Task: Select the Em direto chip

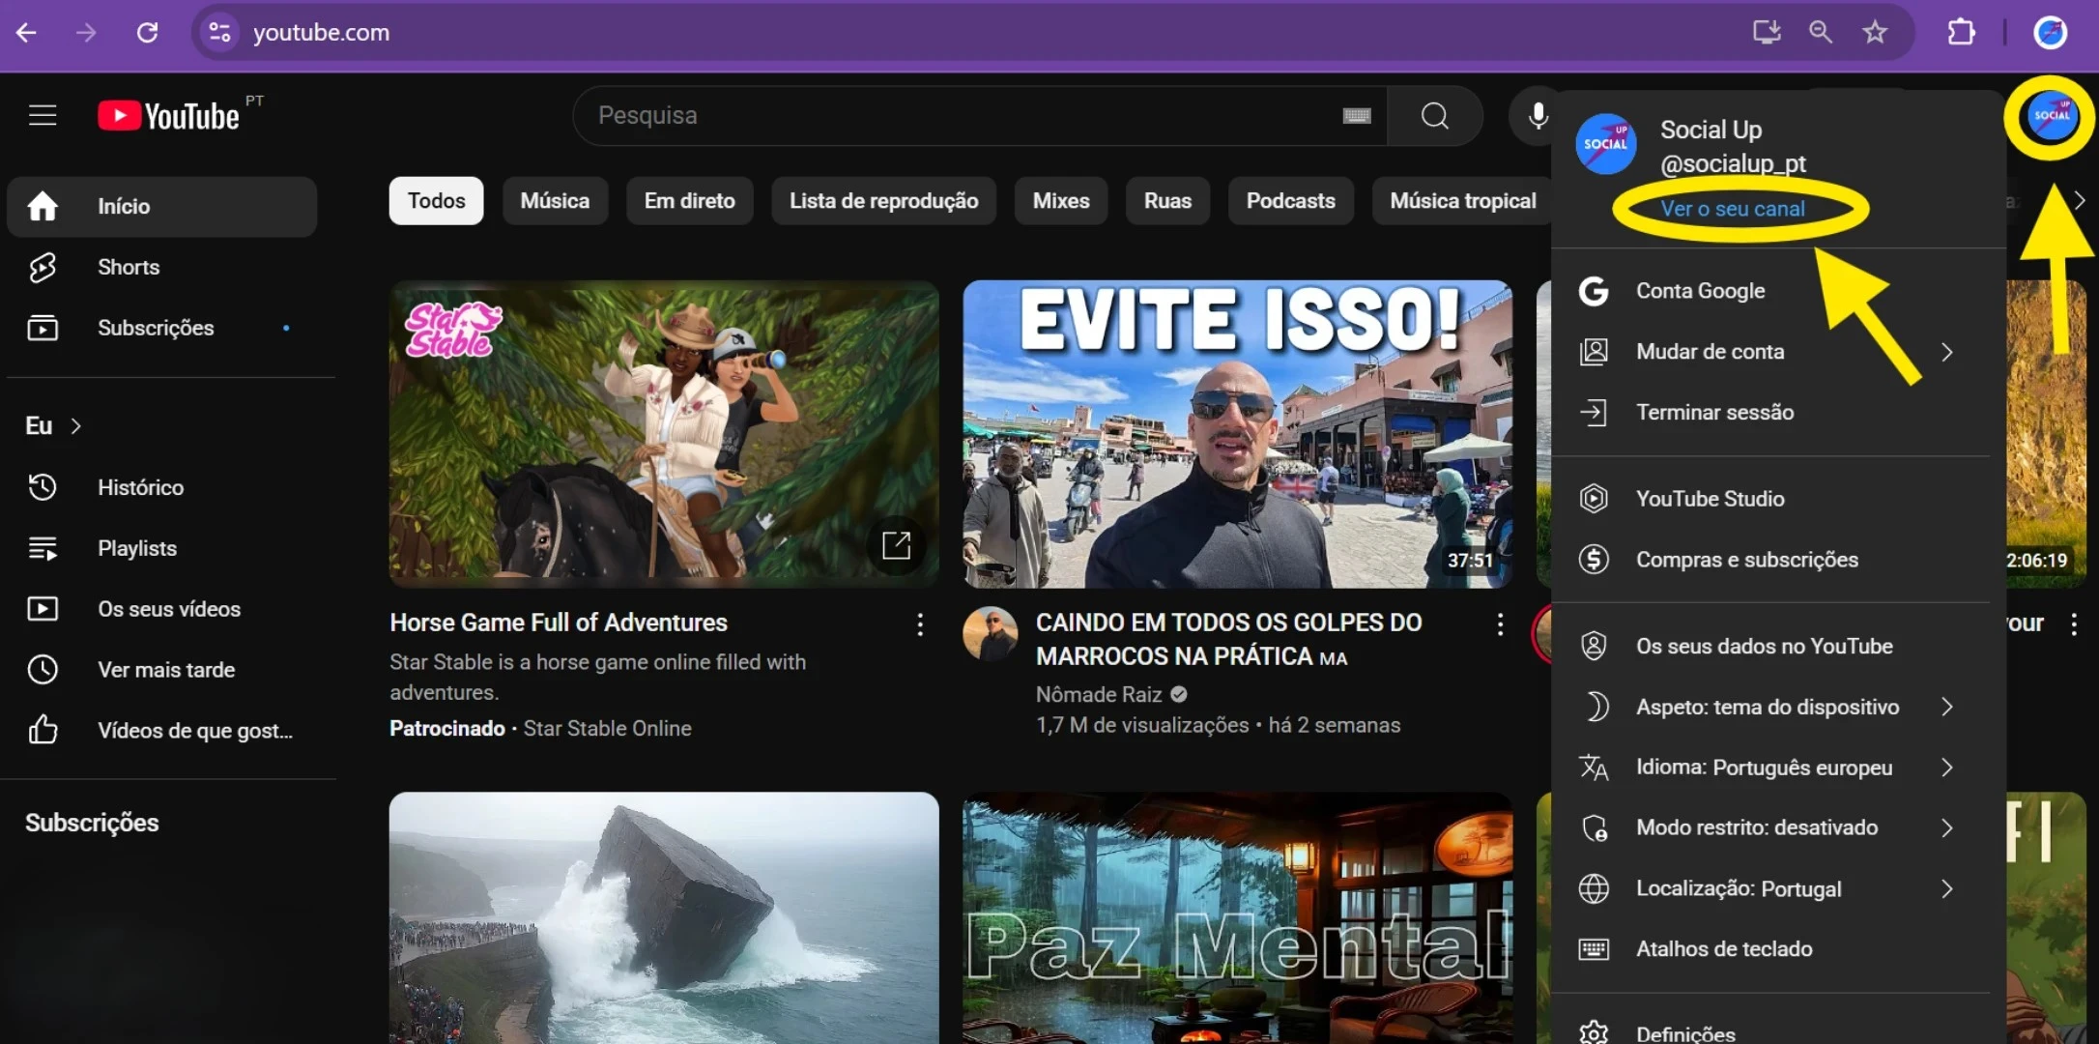Action: pyautogui.click(x=690, y=201)
